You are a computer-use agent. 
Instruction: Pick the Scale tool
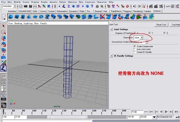click(x=4, y=50)
